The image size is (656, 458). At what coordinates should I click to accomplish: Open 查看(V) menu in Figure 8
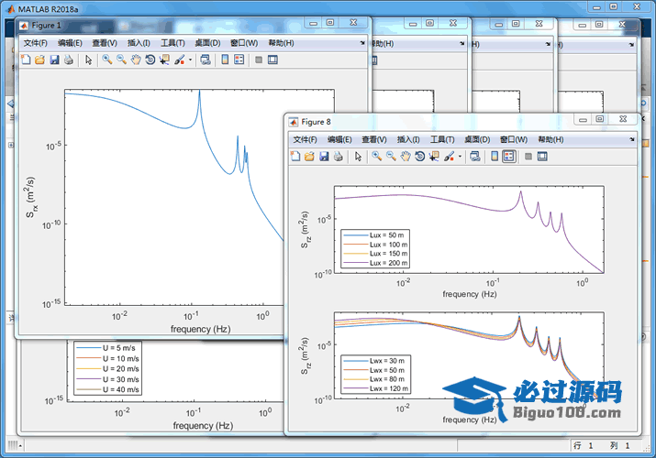click(x=374, y=139)
